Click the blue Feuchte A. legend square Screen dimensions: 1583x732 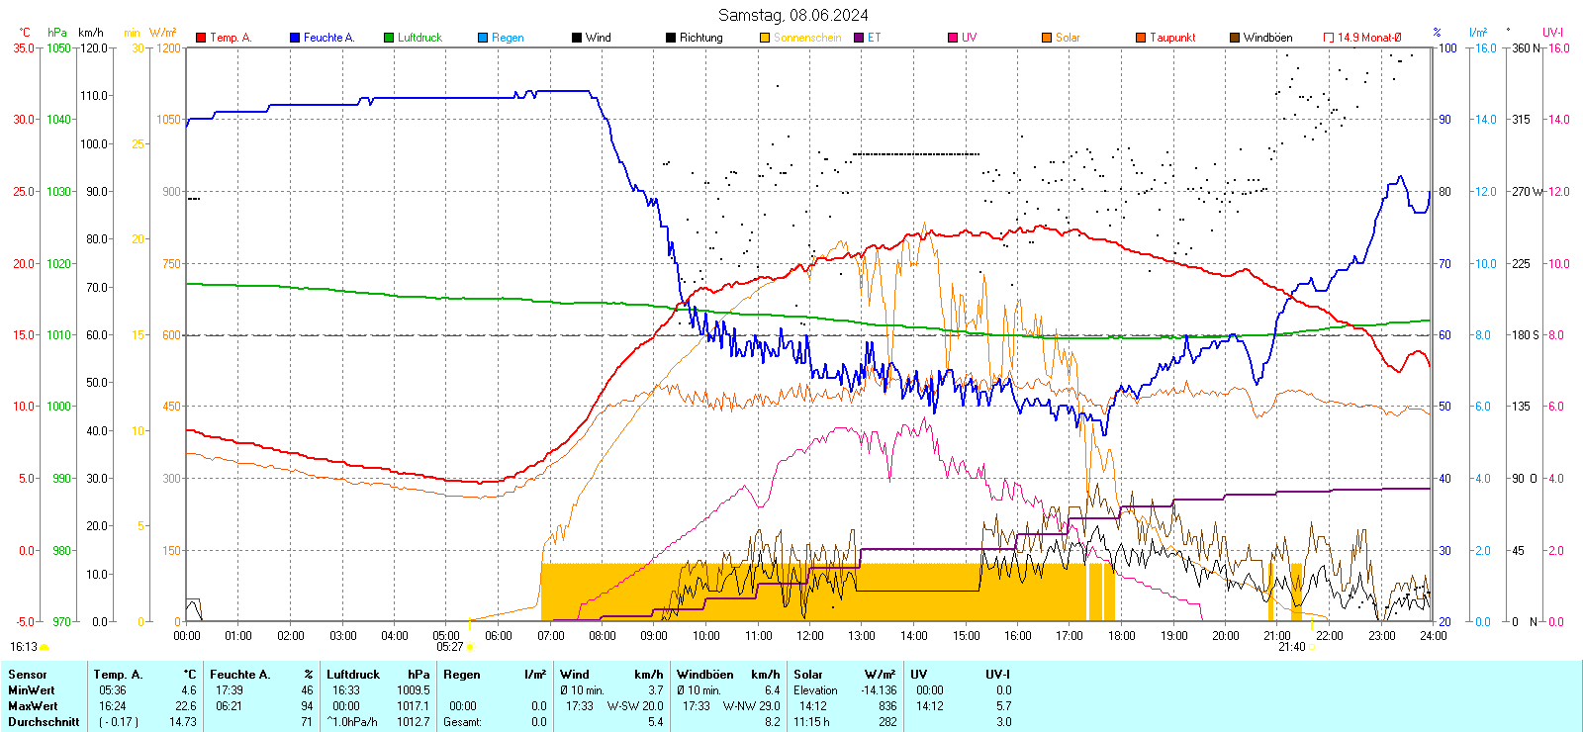[x=295, y=38]
